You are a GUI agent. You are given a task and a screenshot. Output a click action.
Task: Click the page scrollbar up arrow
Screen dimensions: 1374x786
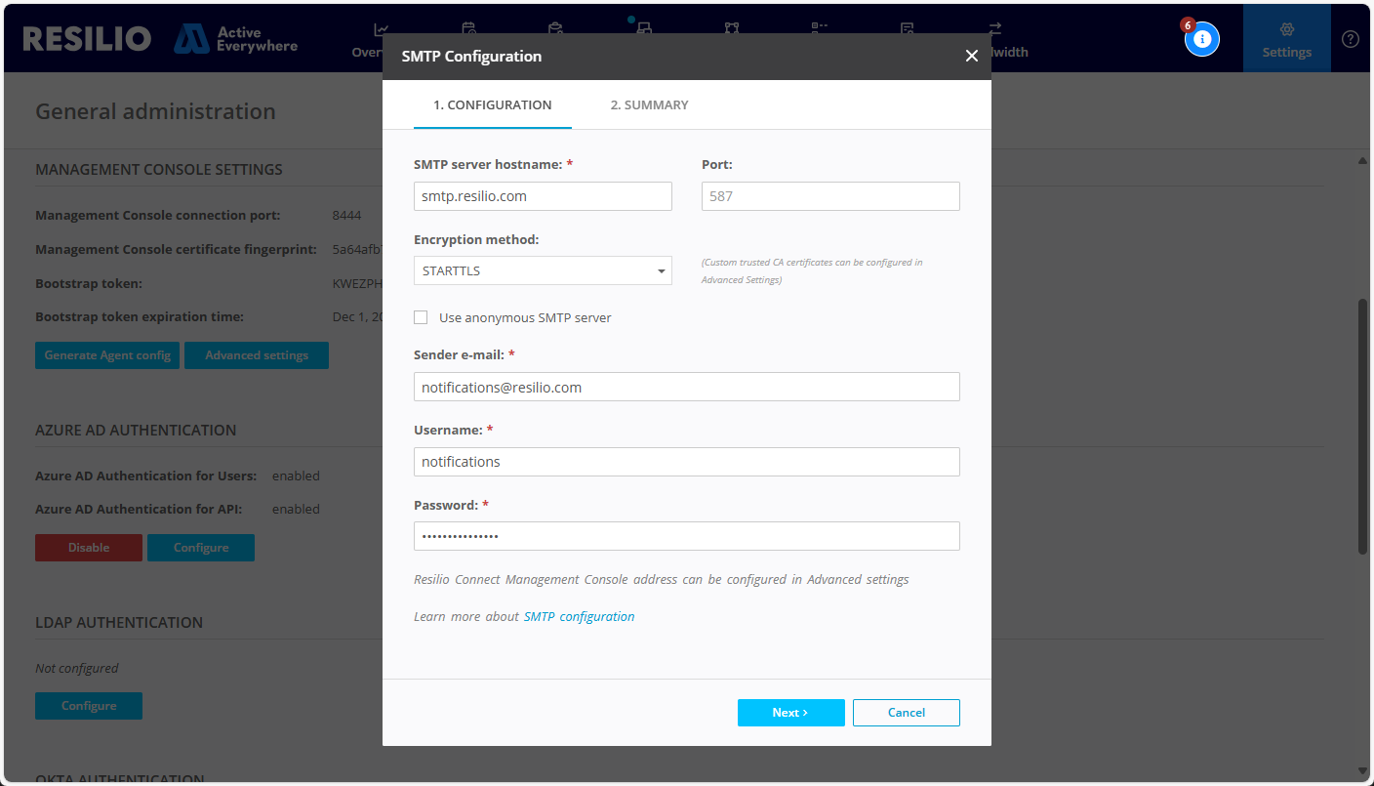click(1362, 160)
